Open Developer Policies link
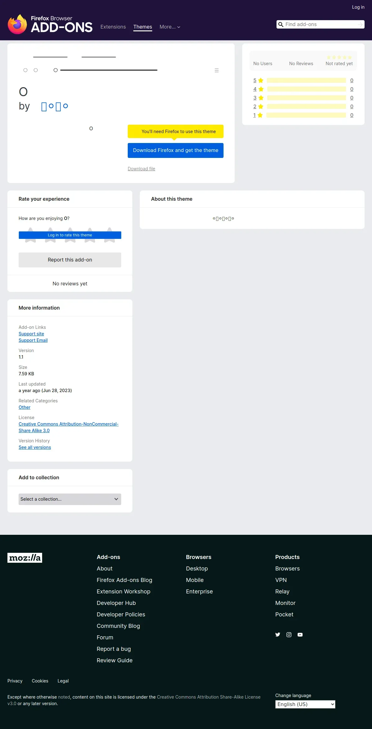 121,615
